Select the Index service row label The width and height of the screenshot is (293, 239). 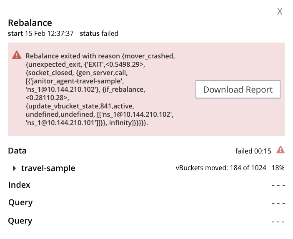[x=19, y=185]
